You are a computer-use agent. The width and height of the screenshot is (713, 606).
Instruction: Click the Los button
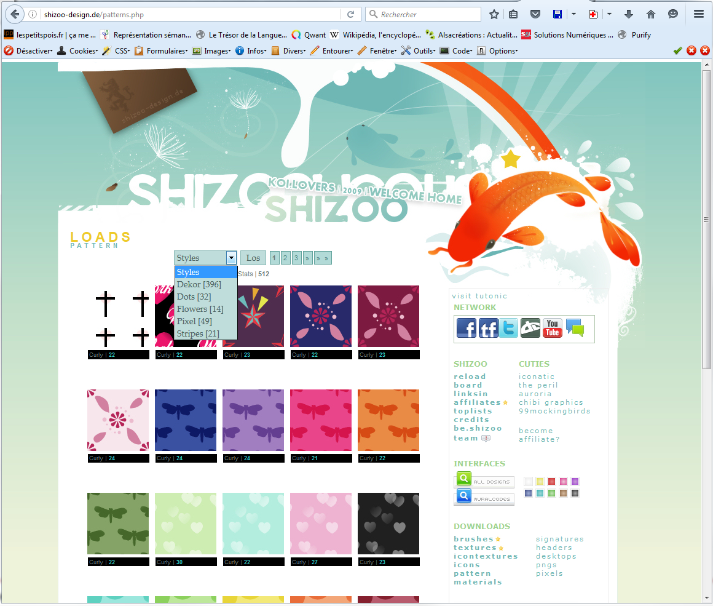(x=253, y=258)
